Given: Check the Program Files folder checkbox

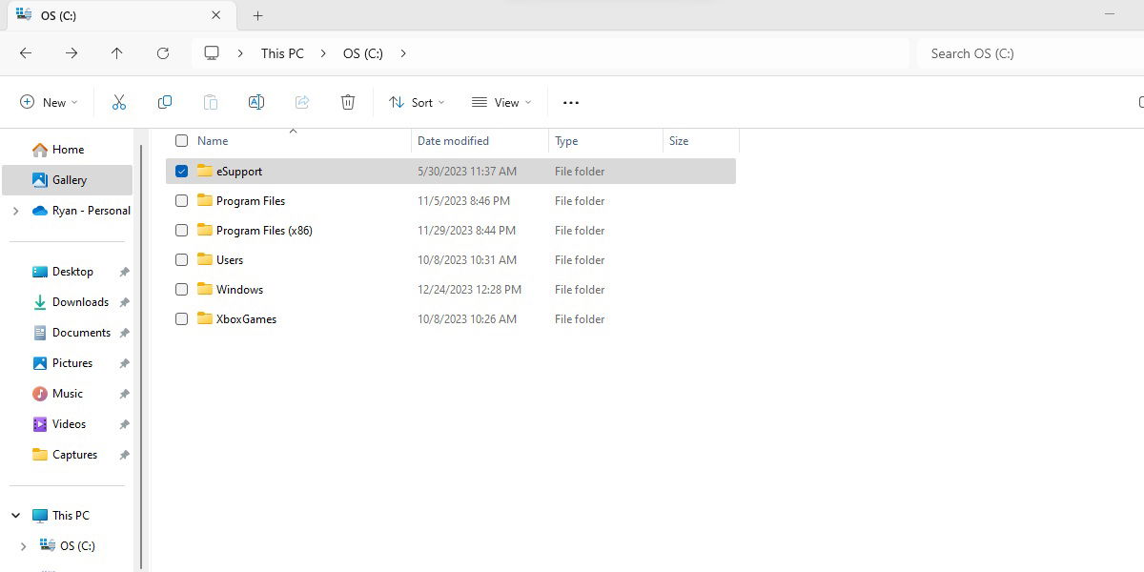Looking at the screenshot, I should [x=181, y=201].
